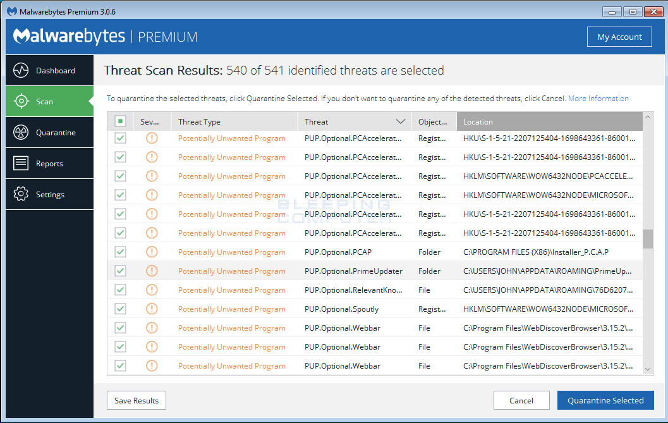
Task: Click the vertical scrollbar thumb in results
Action: tap(648, 239)
